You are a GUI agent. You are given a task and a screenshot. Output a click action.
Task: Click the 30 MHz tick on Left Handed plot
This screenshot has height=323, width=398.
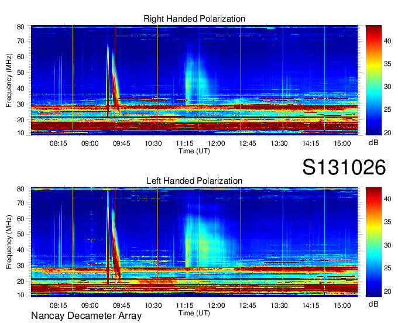pos(20,266)
